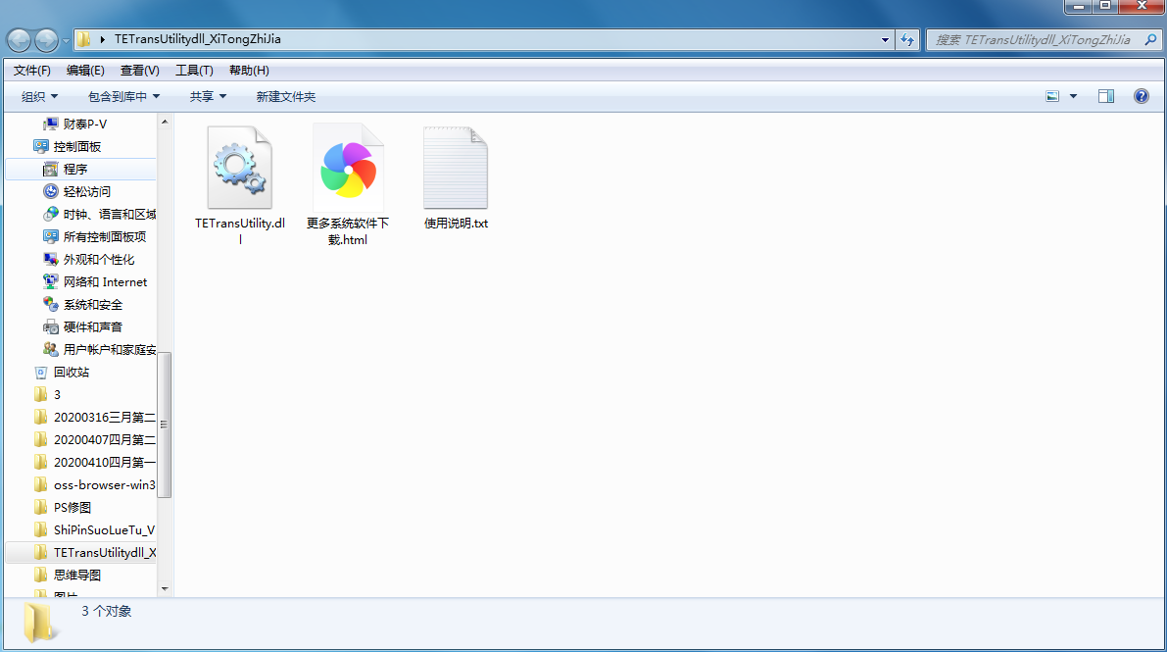Click the 硬件和声音 icon
1167x652 pixels.
51,326
